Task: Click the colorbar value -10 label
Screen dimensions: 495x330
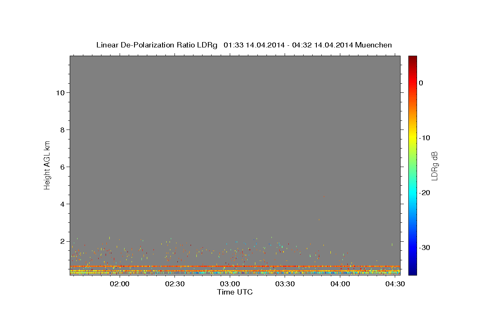Action: click(x=425, y=138)
